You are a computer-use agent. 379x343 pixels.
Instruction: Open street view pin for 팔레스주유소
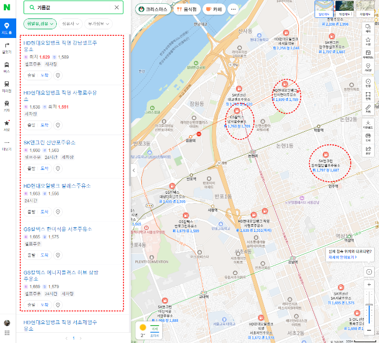[58, 212]
